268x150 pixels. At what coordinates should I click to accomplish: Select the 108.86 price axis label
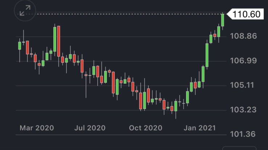point(246,36)
